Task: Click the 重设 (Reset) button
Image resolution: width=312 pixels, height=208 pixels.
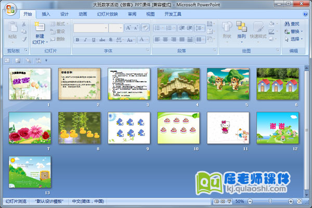Action: (58, 31)
